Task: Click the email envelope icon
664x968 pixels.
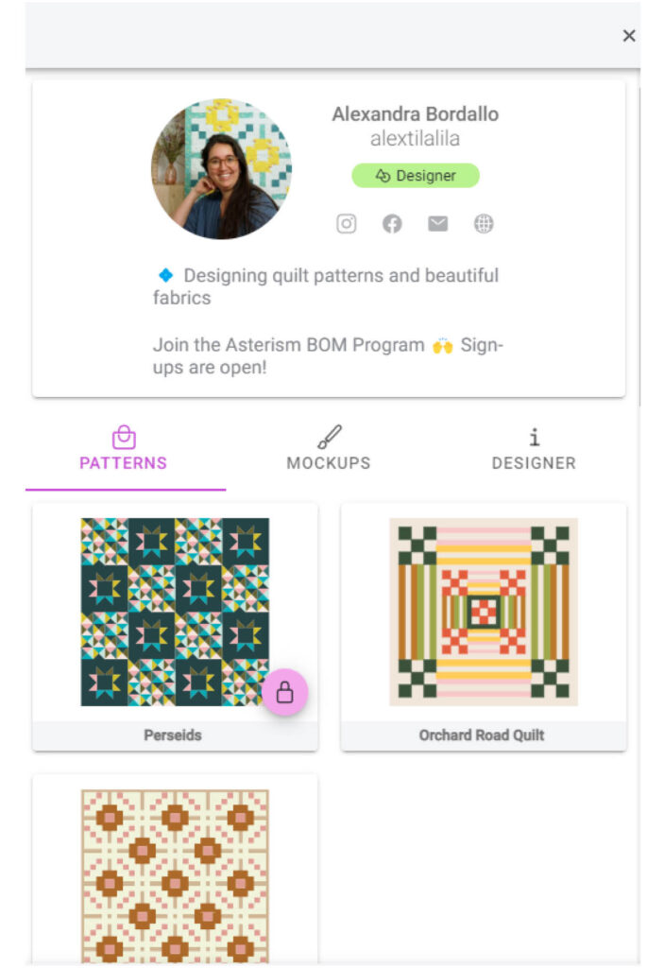Action: coord(437,223)
